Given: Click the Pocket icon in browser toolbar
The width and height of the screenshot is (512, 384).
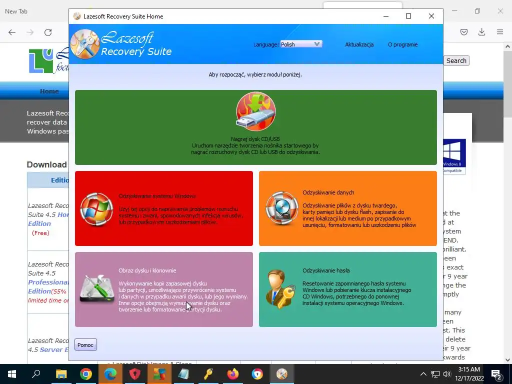Looking at the screenshot, I should click(464, 32).
